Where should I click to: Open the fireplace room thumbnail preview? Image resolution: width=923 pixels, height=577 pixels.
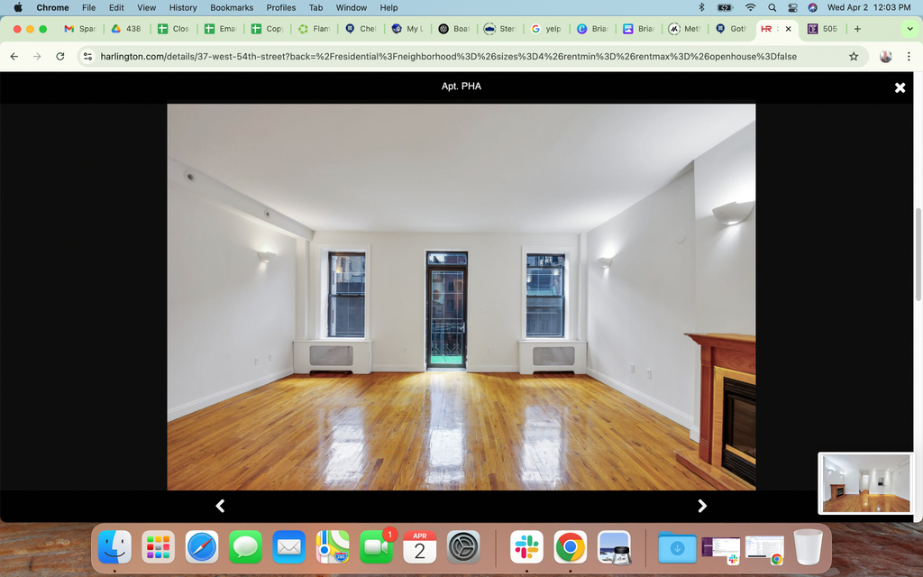[865, 483]
